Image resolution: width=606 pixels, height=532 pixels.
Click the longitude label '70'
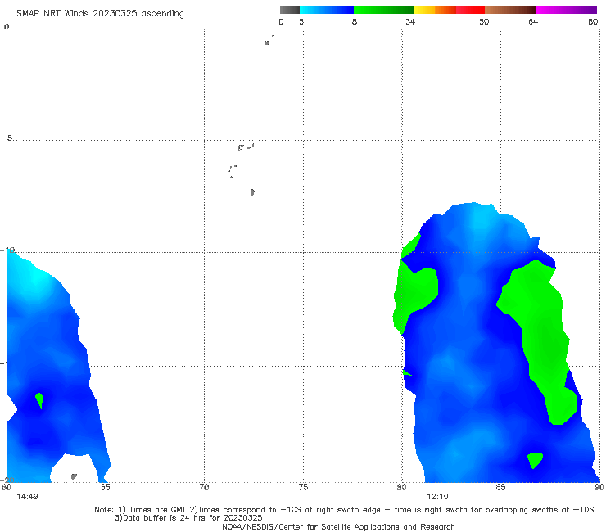[x=205, y=487]
